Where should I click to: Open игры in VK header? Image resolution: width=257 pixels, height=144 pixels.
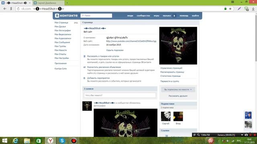point(156,16)
